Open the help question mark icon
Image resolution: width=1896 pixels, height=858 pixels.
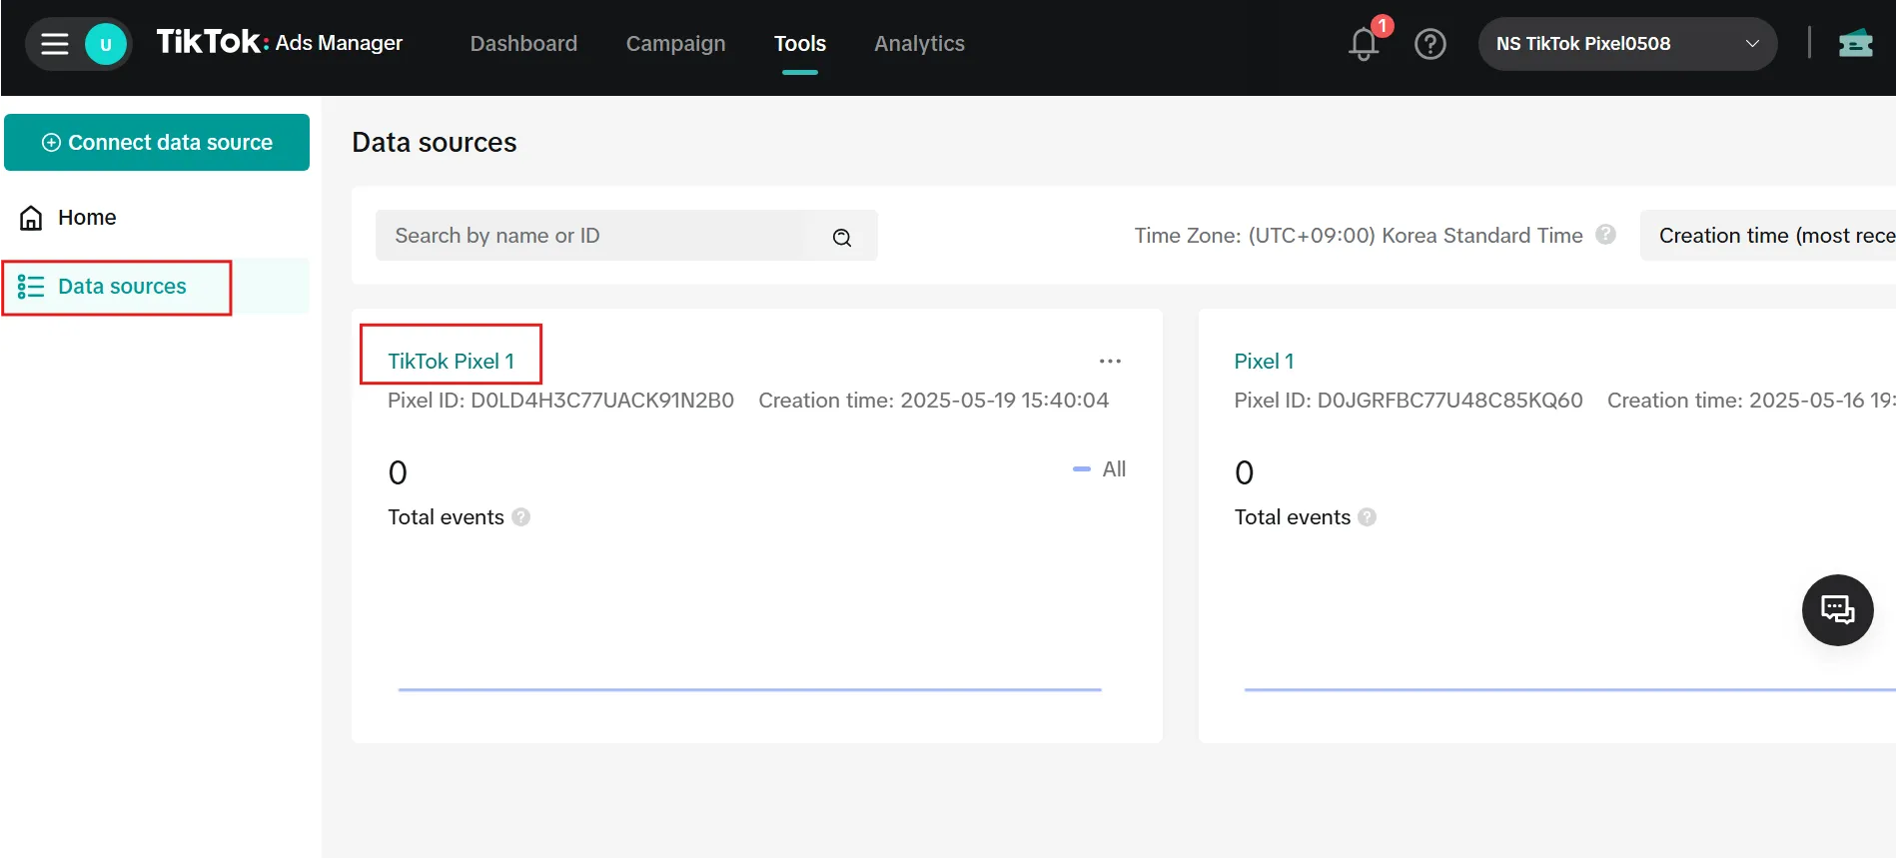coord(1430,44)
